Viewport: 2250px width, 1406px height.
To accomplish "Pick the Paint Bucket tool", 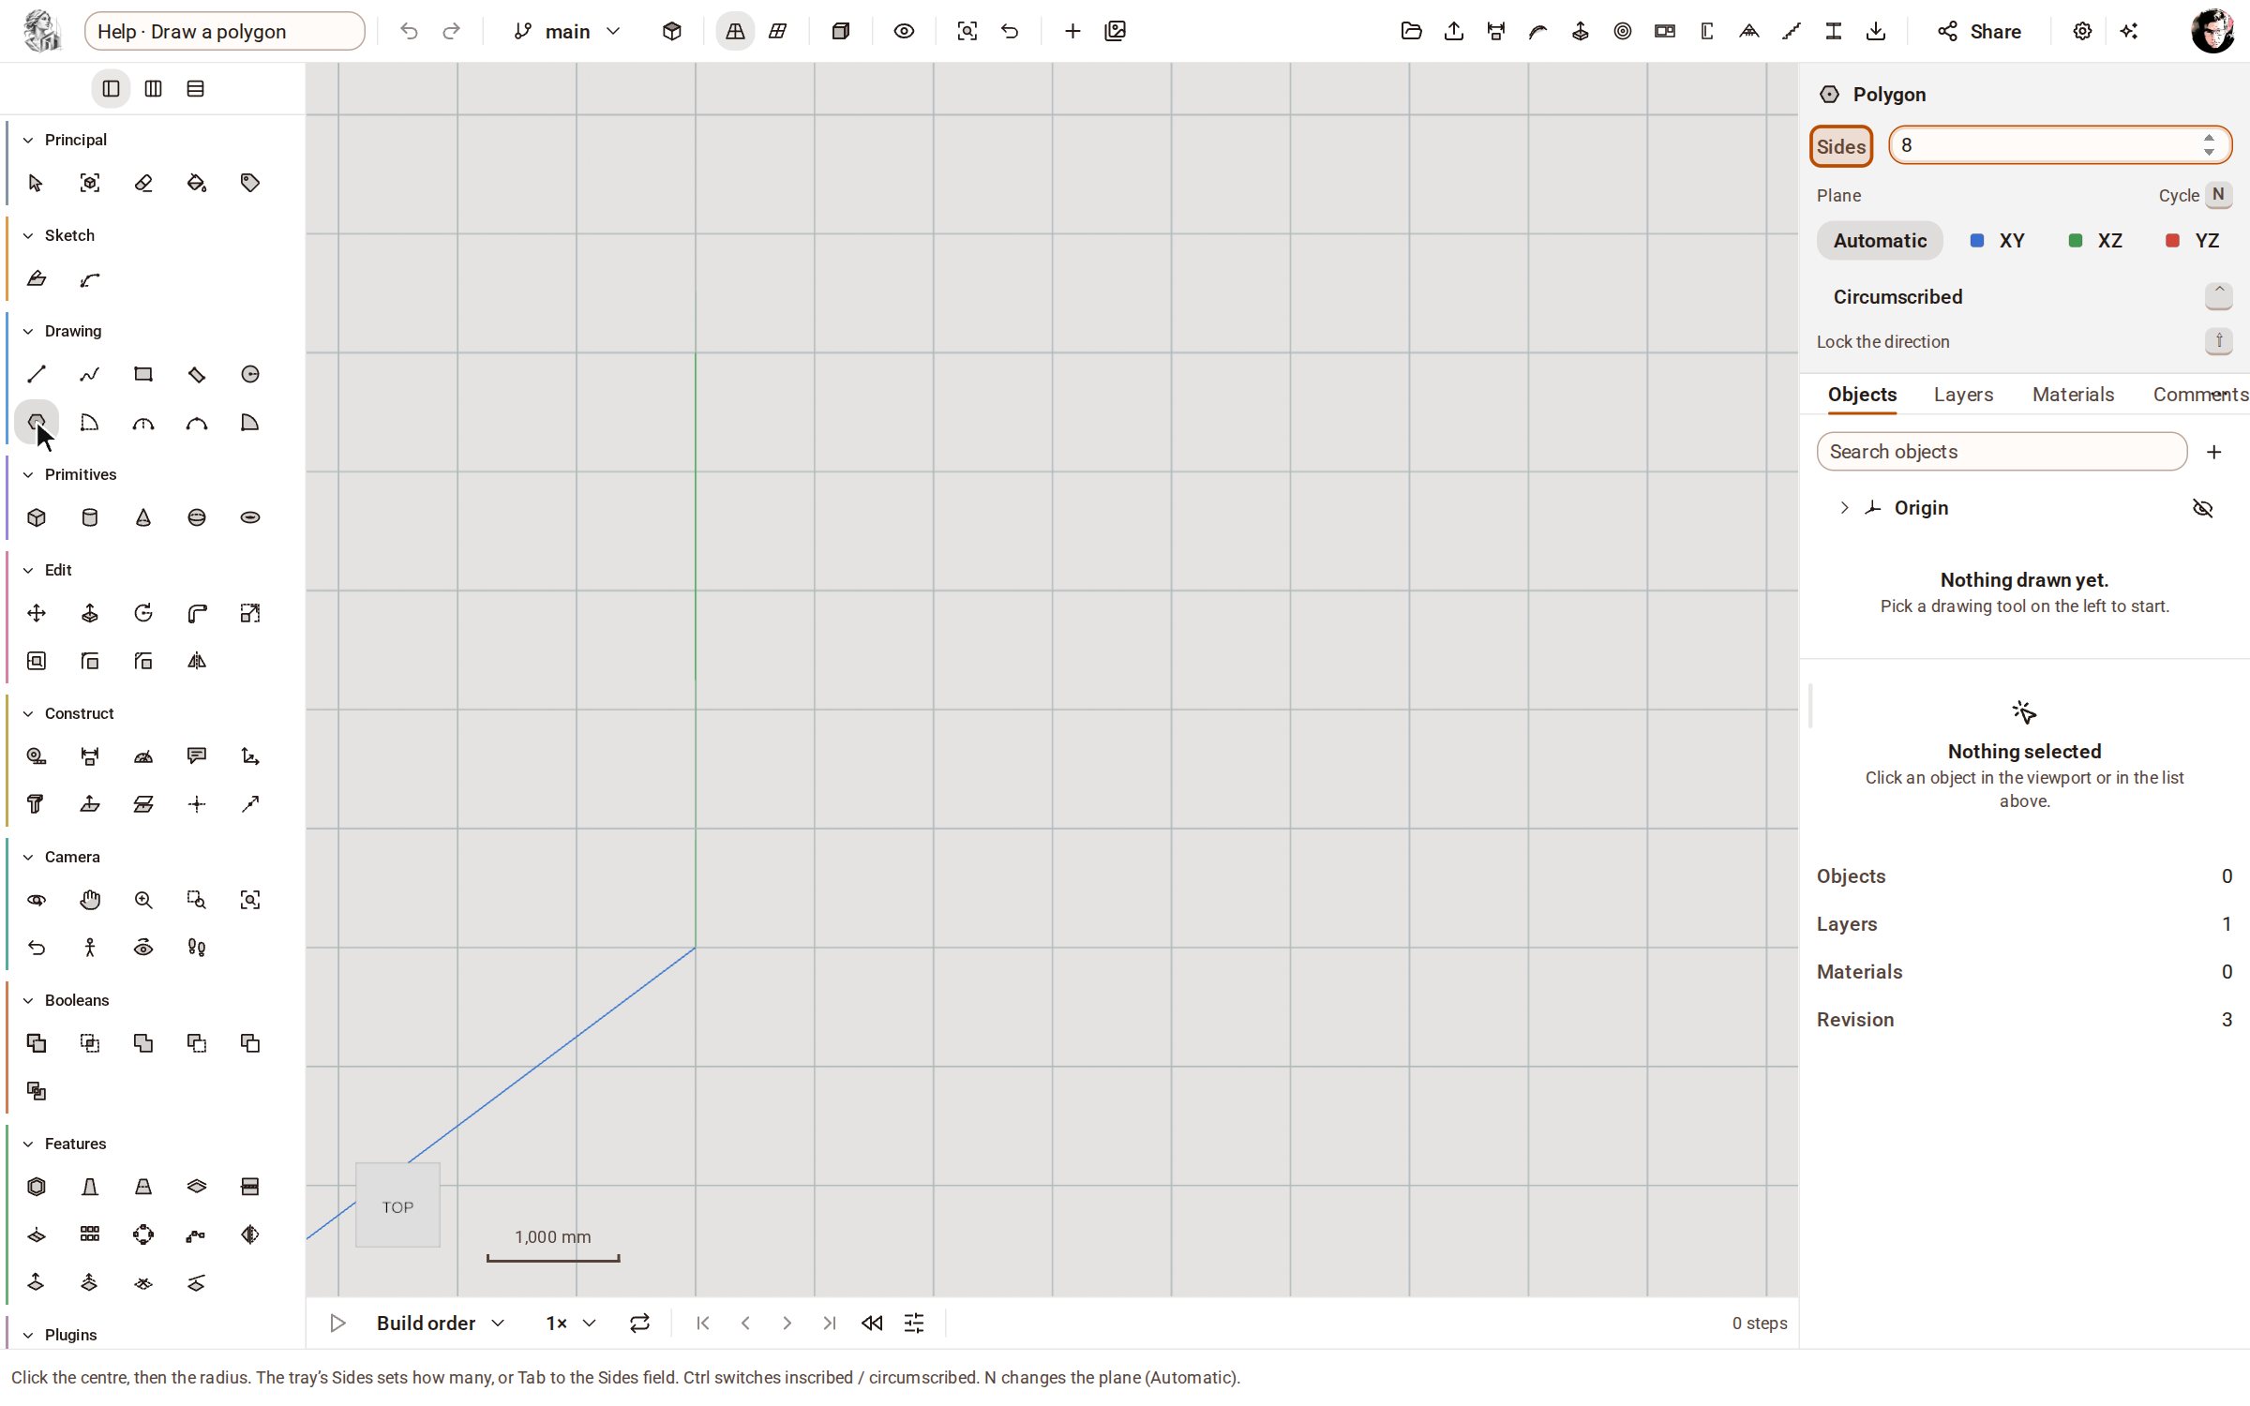I will 197,183.
